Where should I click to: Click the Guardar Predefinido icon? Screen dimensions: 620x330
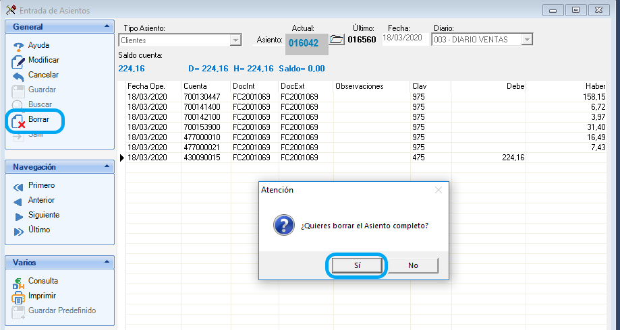[18, 312]
